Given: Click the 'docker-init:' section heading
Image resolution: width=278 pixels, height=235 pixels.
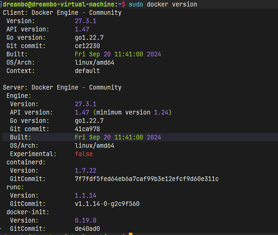Looking at the screenshot, I should point(28,212).
